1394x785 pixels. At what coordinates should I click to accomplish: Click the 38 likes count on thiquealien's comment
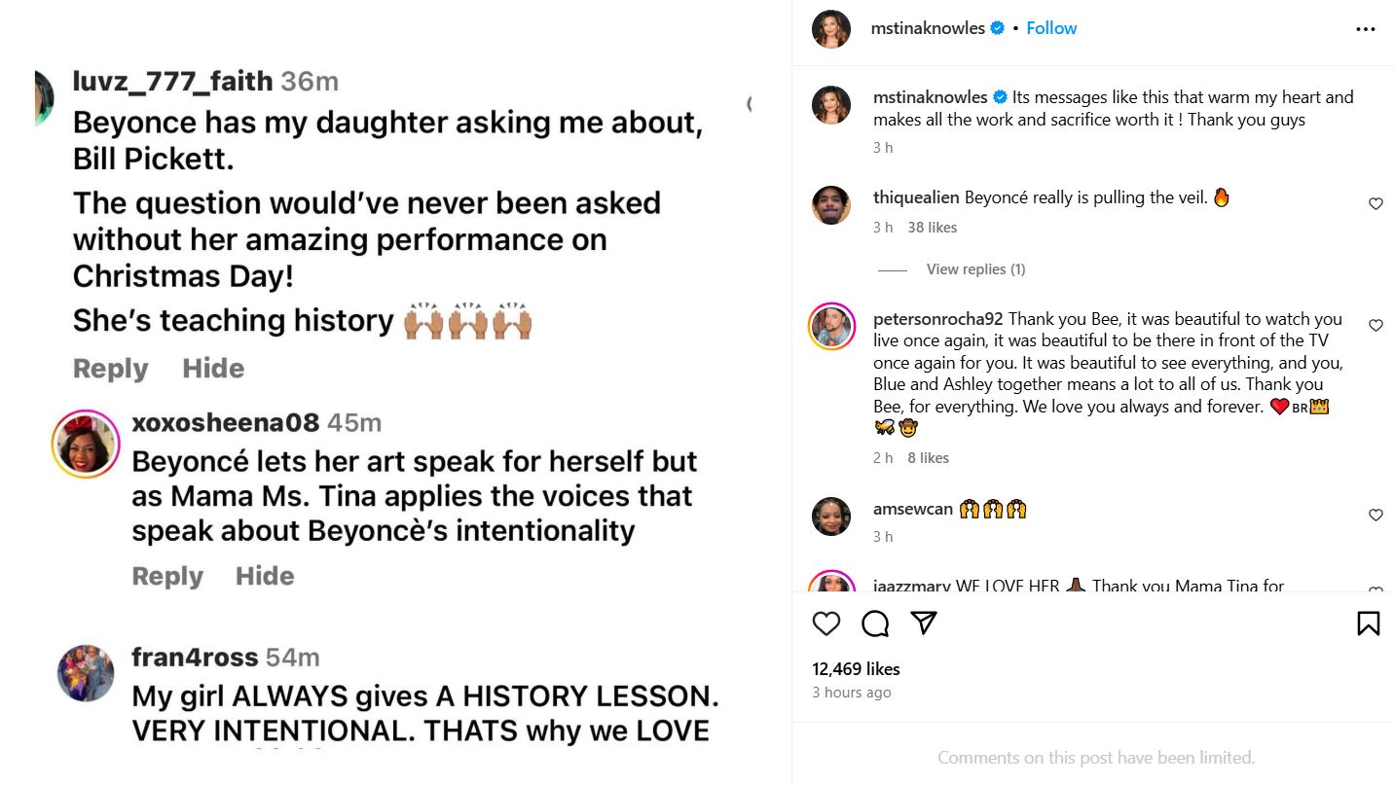click(933, 227)
